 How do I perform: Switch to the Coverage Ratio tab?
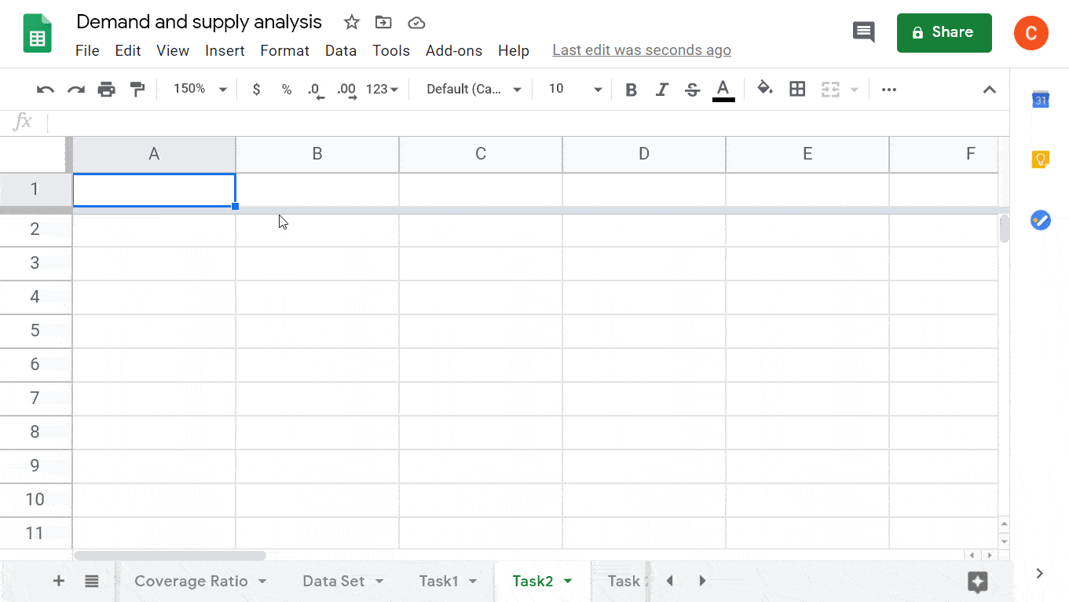coord(191,581)
